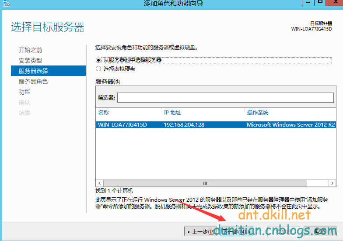Sort by 名称 column header

click(x=104, y=113)
